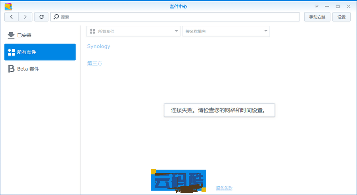The height and width of the screenshot is (195, 357).
Task: Click the forward navigation arrow
Action: 25,17
